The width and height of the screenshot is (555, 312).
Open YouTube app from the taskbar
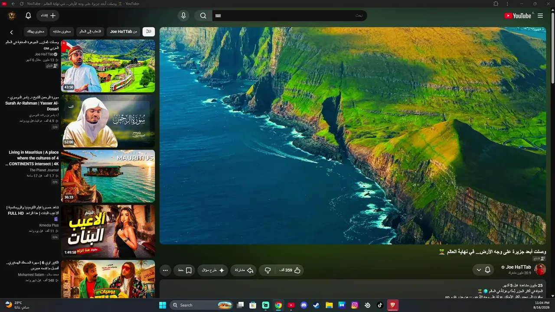pyautogui.click(x=291, y=305)
